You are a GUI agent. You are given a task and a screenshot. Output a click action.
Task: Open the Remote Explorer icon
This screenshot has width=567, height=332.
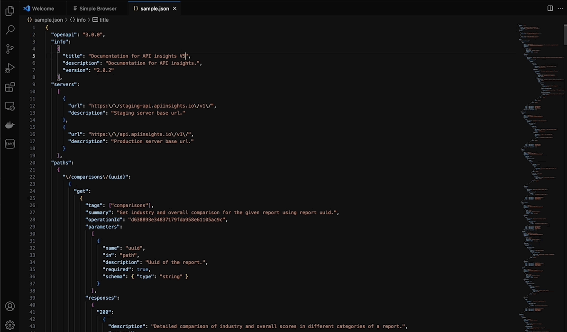(9, 106)
